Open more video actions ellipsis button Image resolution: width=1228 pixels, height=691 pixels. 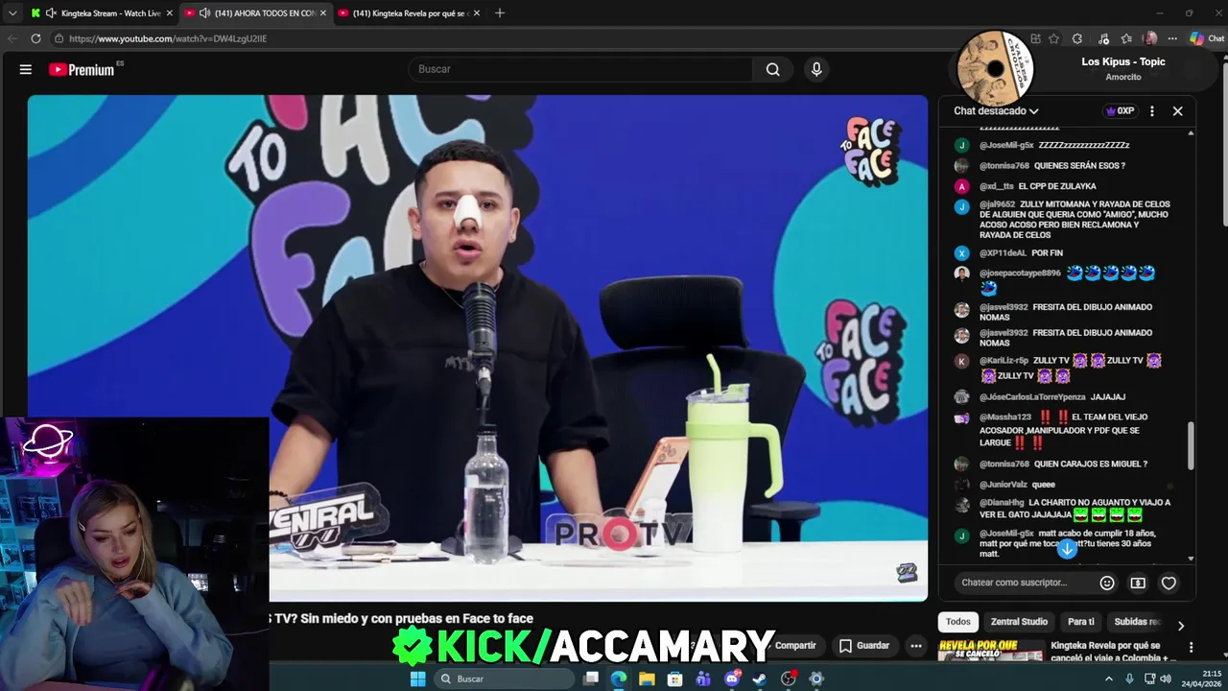click(x=916, y=646)
